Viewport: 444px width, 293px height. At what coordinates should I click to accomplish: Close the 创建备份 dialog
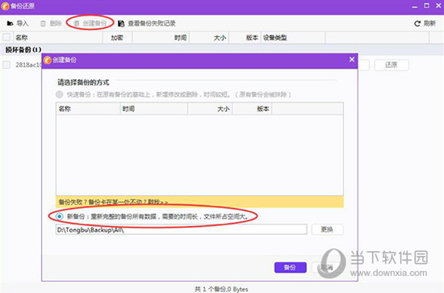[352, 60]
